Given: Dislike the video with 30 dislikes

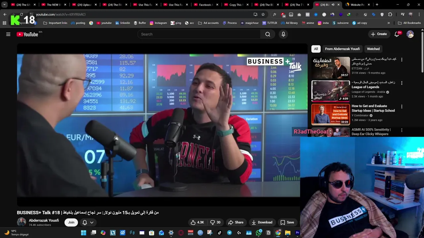Looking at the screenshot, I should [215, 222].
